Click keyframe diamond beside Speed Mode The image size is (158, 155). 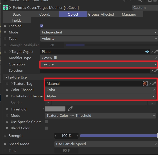(5, 144)
